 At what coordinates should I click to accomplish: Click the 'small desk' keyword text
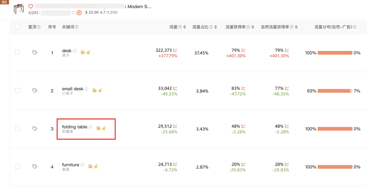[72, 89]
